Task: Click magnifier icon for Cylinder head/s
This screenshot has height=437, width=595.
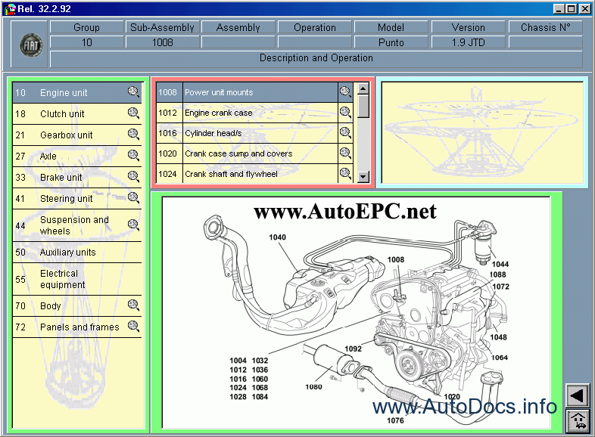Action: pos(345,132)
